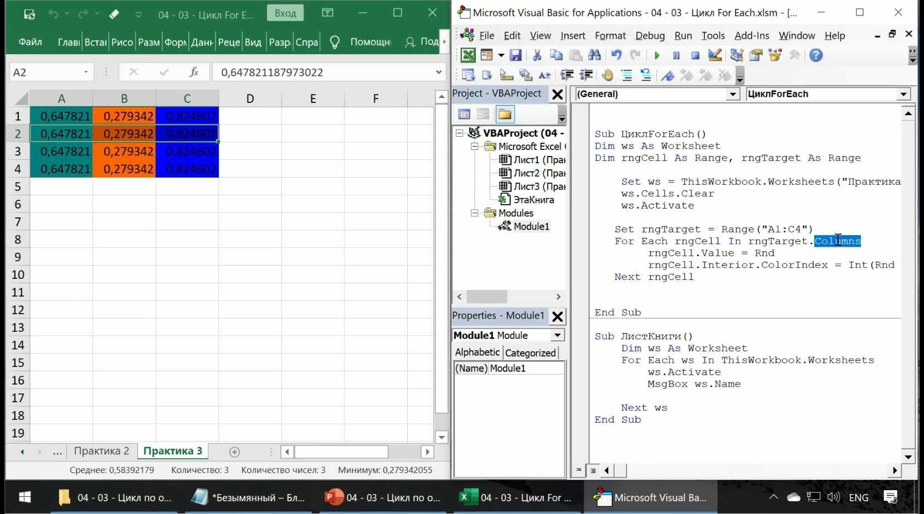Viewport: 924px width, 514px height.
Task: Click Uncomment Block icon
Action: tap(645, 75)
